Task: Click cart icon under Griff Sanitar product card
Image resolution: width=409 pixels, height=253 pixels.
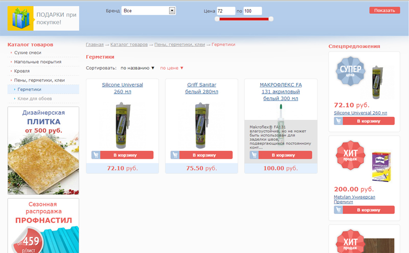Action: point(175,155)
